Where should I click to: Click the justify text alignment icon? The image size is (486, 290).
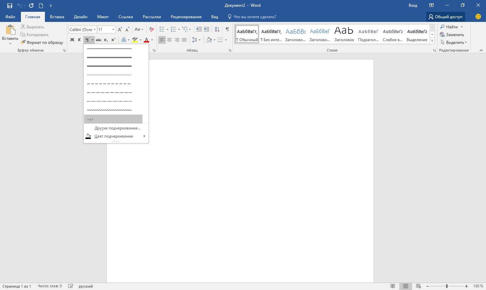coord(184,40)
